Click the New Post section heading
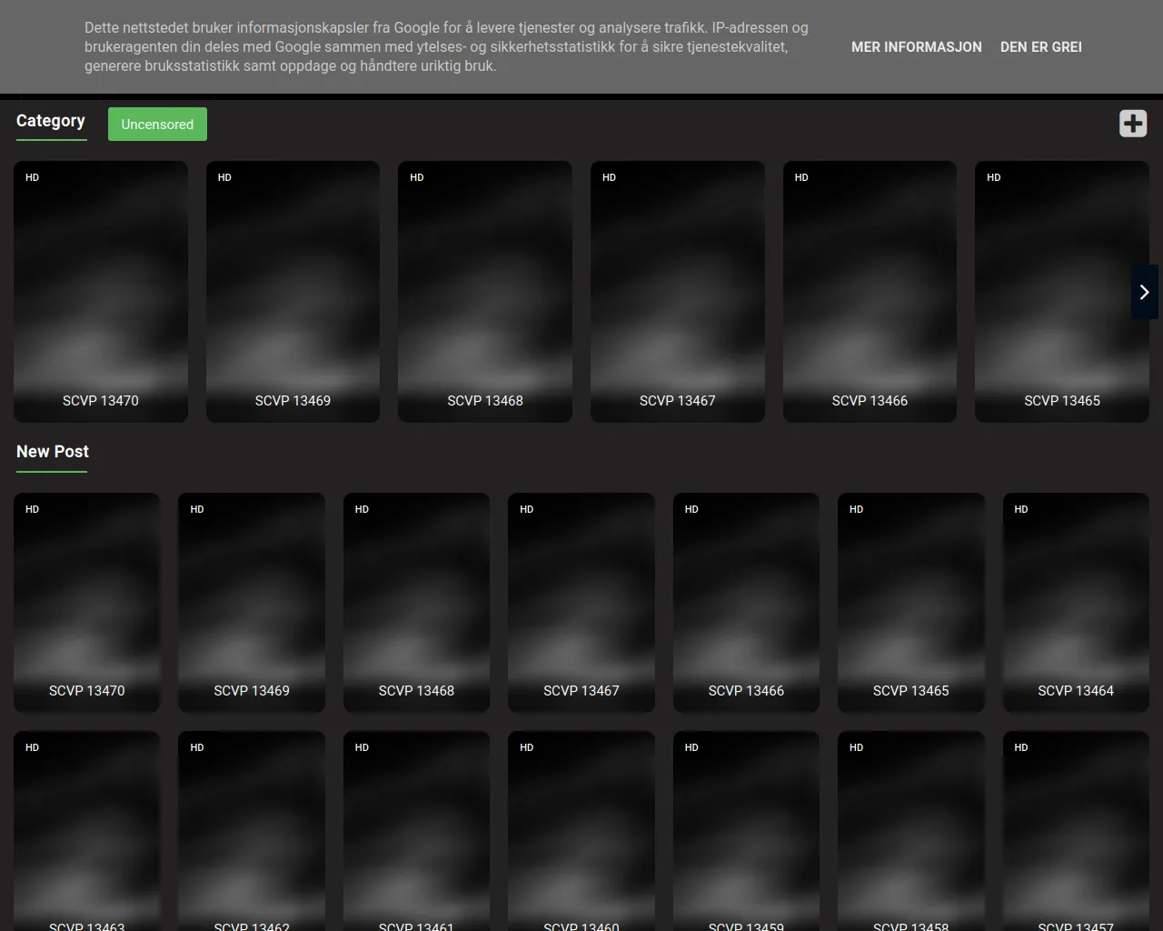Viewport: 1163px width, 931px height. click(53, 452)
